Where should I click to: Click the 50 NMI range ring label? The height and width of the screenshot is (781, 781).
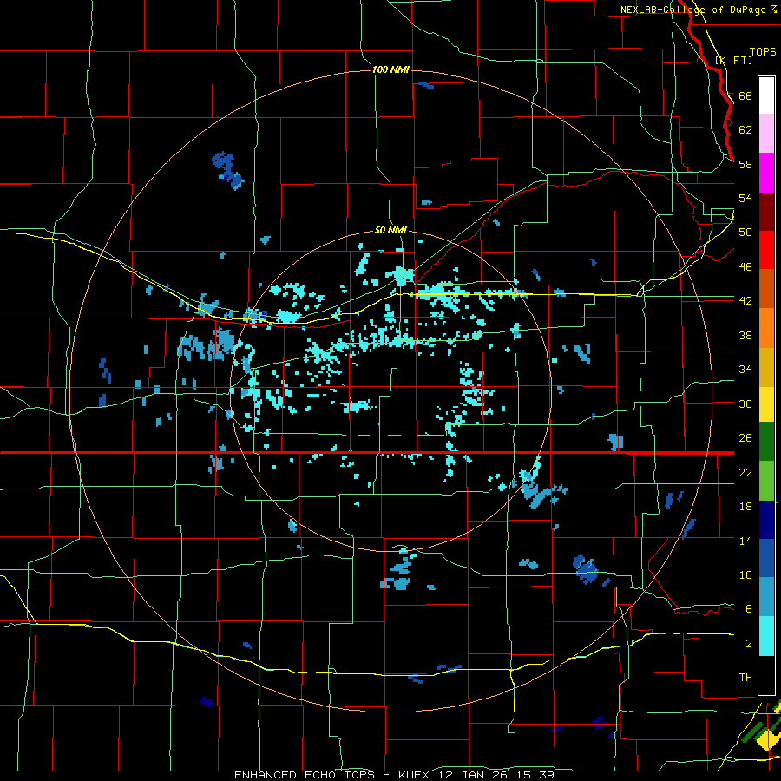pos(390,231)
